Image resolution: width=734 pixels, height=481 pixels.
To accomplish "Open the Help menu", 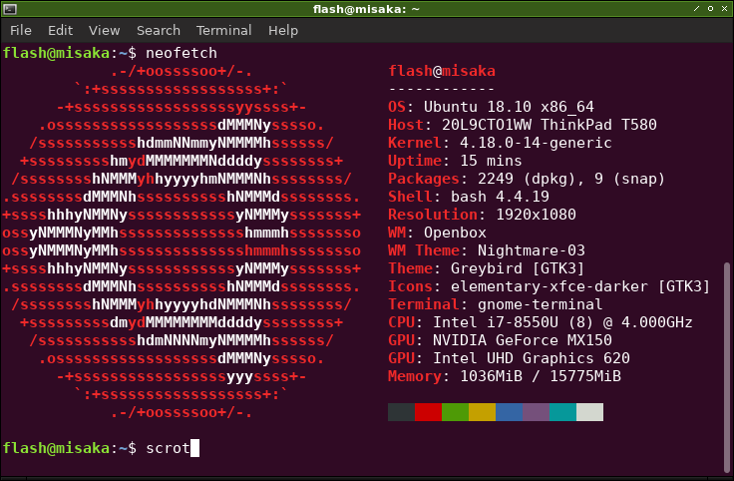I will click(283, 31).
